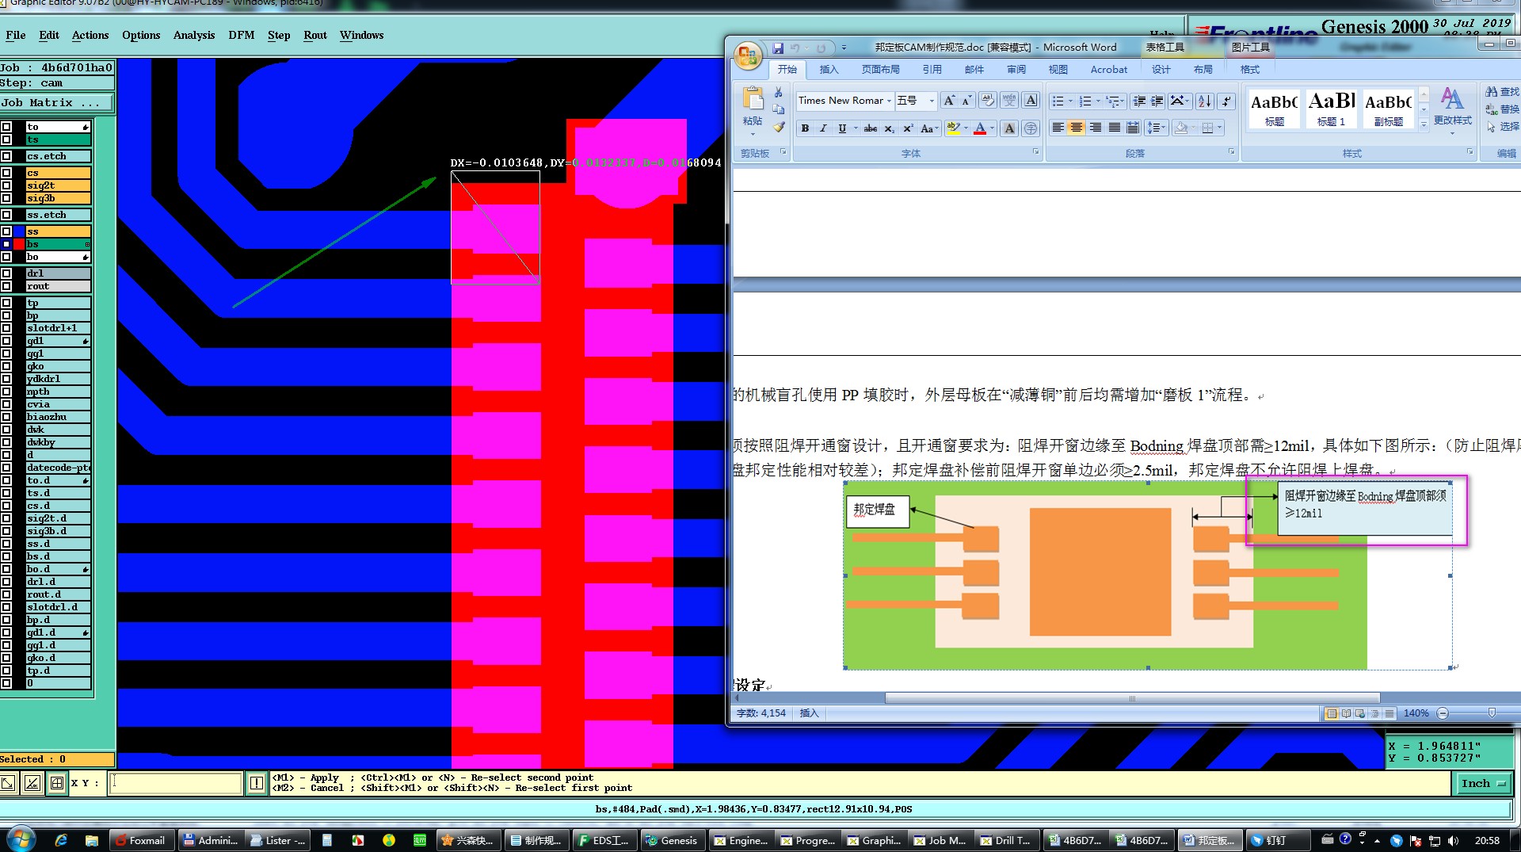This screenshot has height=852, width=1521.
Task: Click the Foxmail taskbar button
Action: (140, 840)
